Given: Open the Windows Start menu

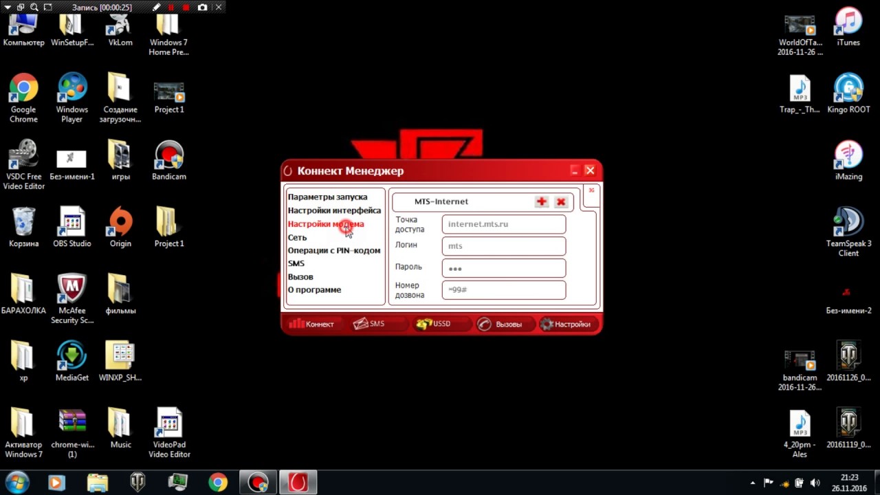Looking at the screenshot, I should click(16, 483).
